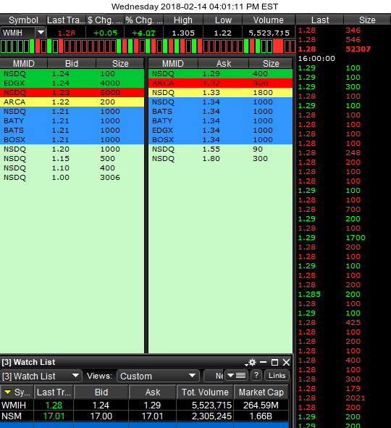
Task: Click the High column header
Action: 183,20
